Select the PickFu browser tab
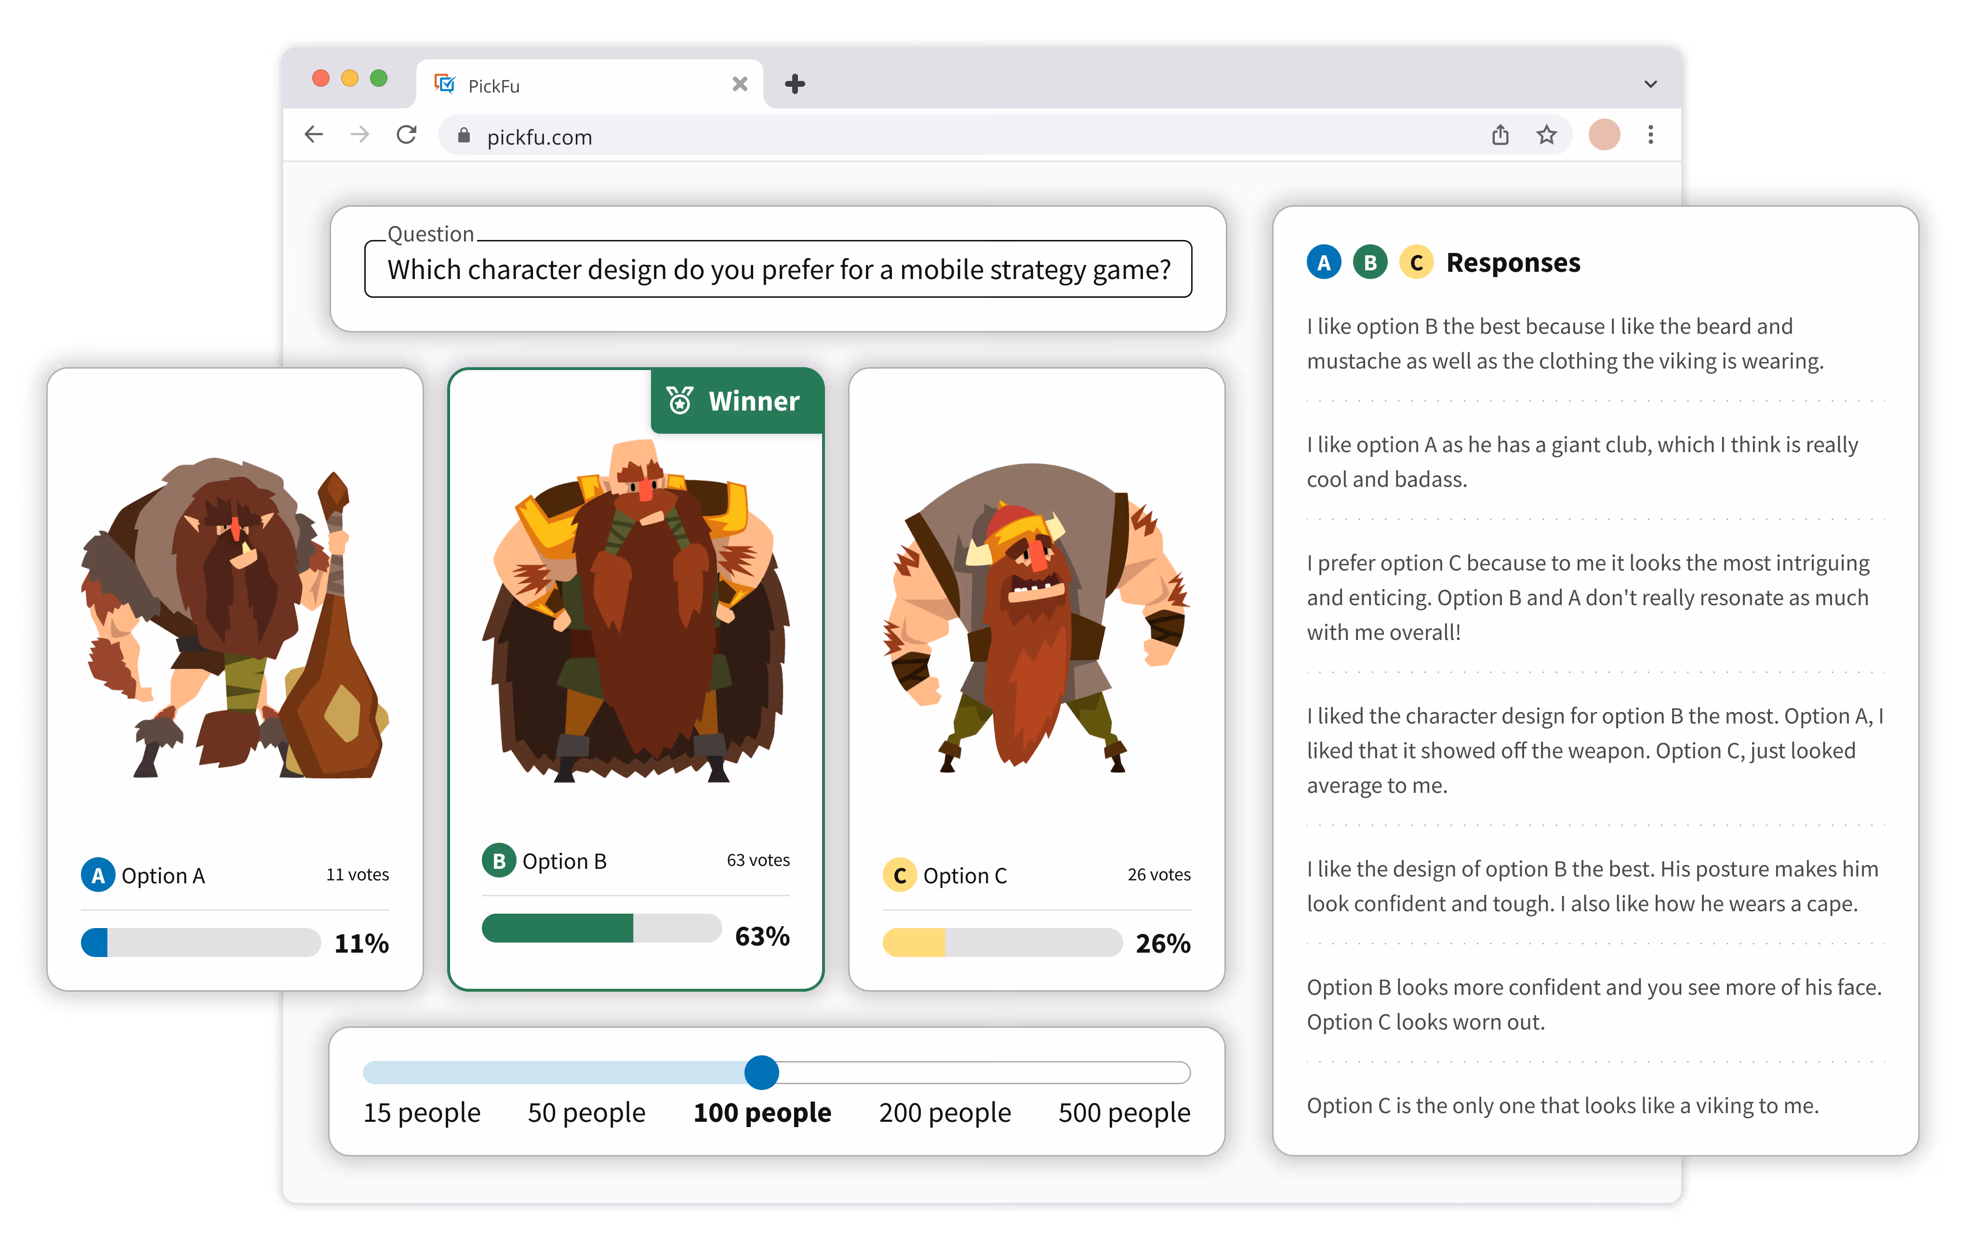1966x1249 pixels. (x=571, y=86)
